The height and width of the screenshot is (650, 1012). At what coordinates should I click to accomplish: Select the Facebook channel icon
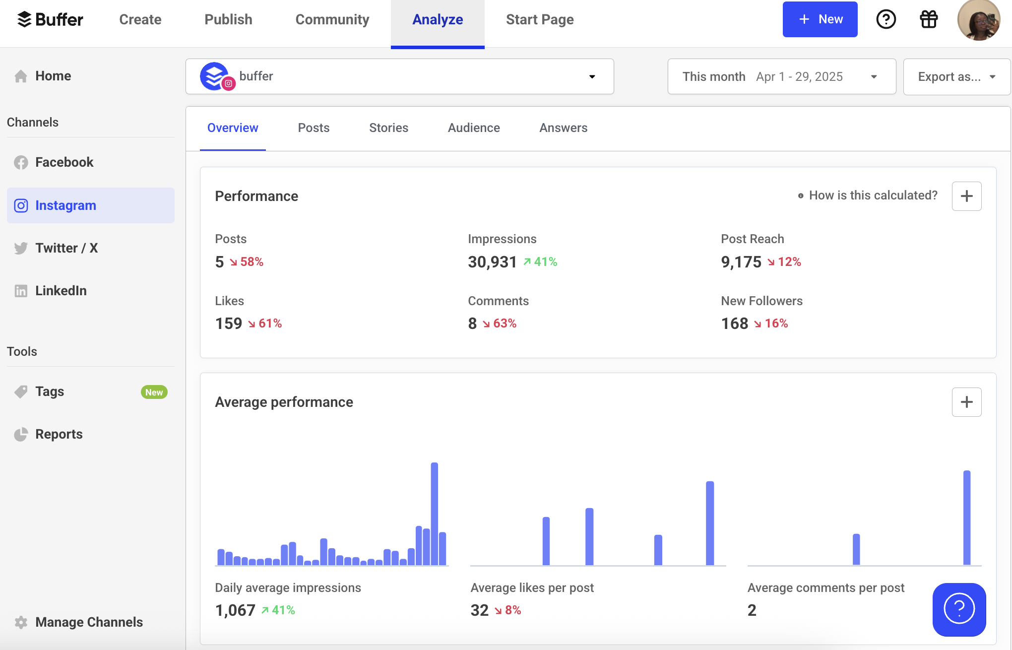[21, 162]
